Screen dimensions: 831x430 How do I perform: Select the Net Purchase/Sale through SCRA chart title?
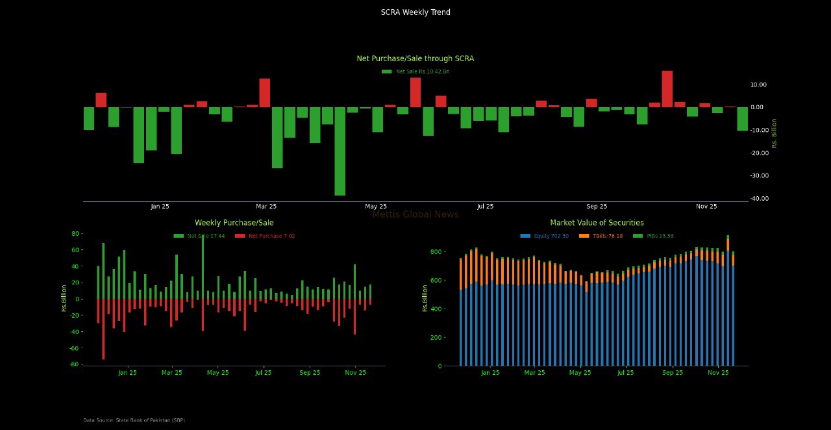415,58
